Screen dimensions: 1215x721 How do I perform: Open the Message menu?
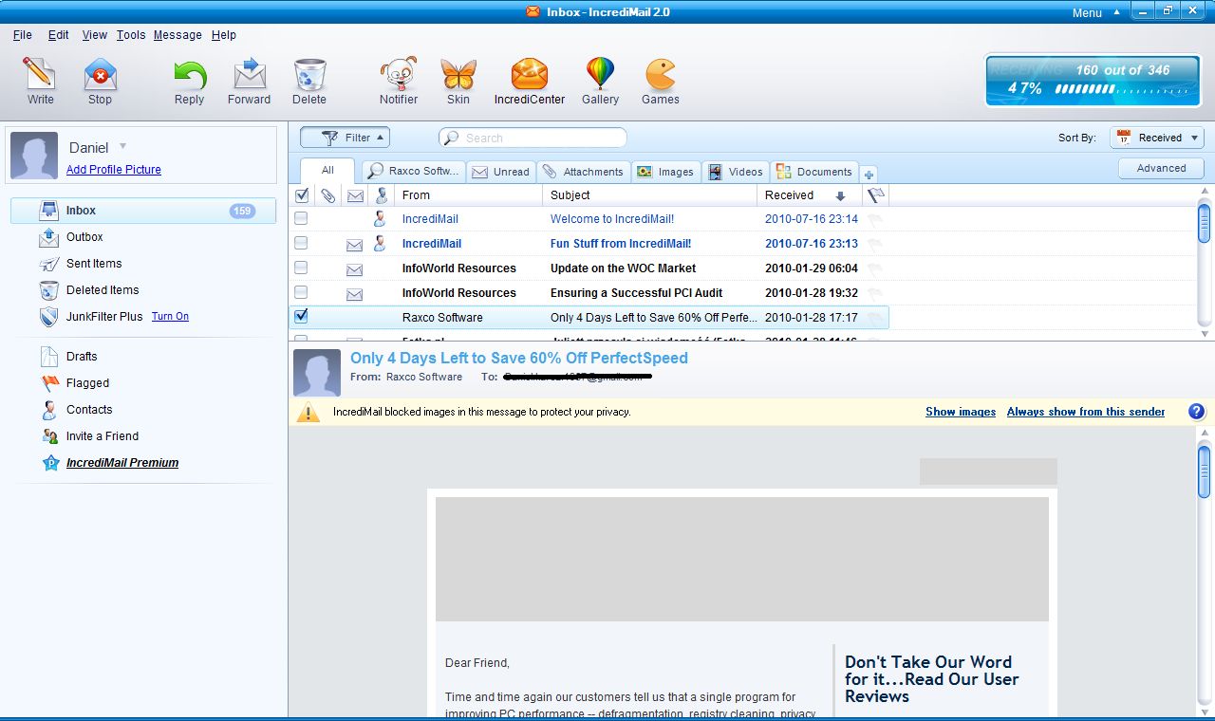pos(178,35)
